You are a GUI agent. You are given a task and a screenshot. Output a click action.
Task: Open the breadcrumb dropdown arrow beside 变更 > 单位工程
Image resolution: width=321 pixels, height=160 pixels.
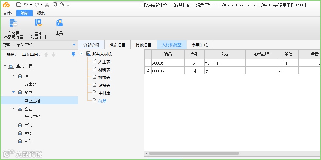pyautogui.click(x=74, y=45)
